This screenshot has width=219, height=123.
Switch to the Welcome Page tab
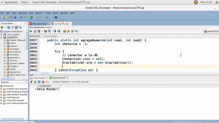click(x=40, y=24)
